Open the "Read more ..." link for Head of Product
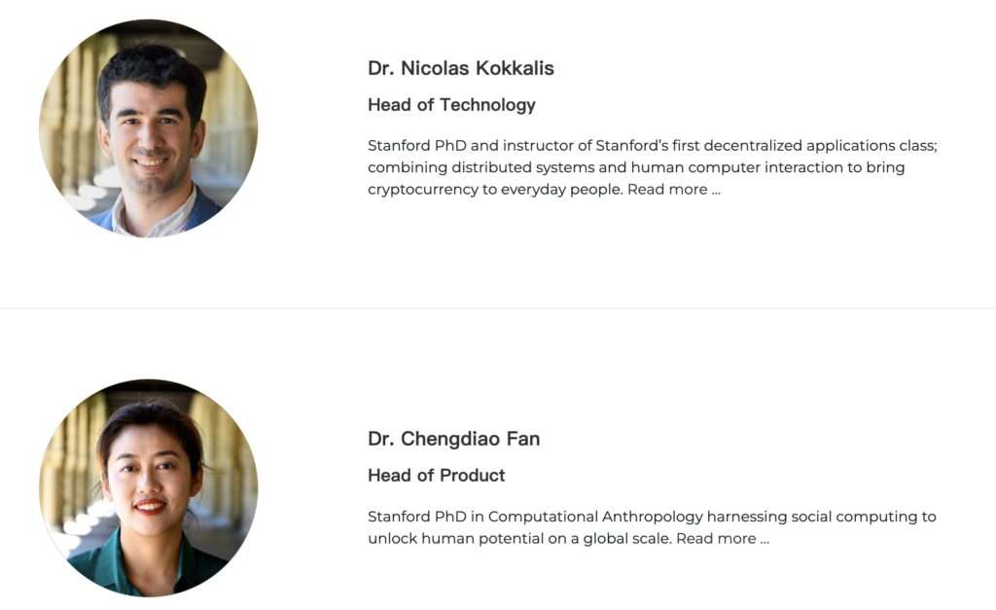 click(x=722, y=539)
